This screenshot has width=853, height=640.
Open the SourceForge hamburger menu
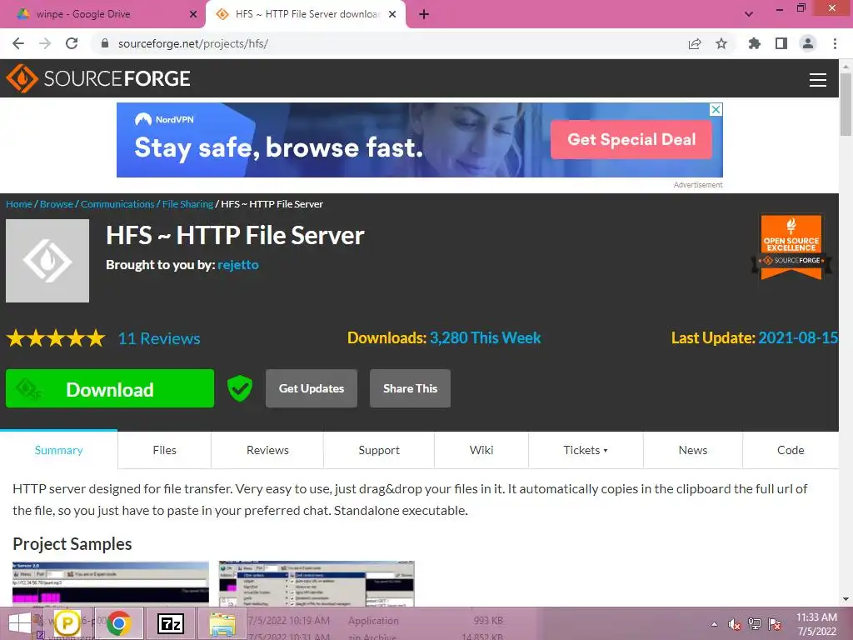818,80
